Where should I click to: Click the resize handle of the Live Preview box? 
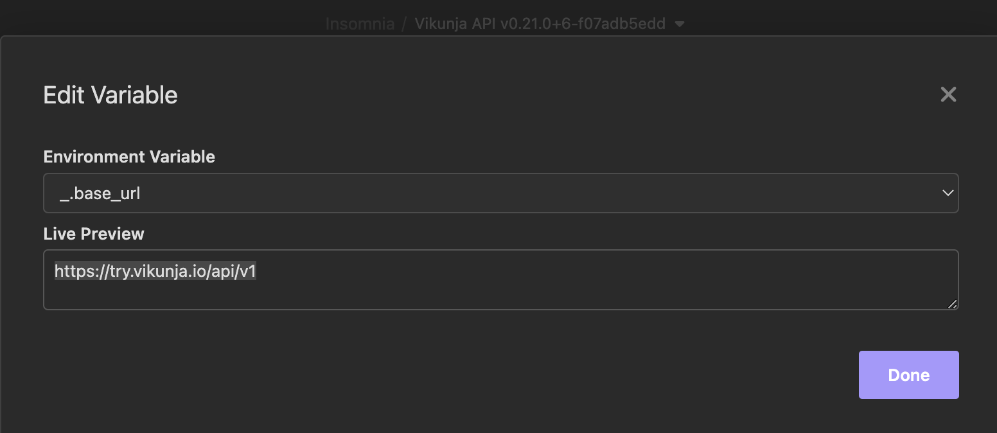[952, 304]
